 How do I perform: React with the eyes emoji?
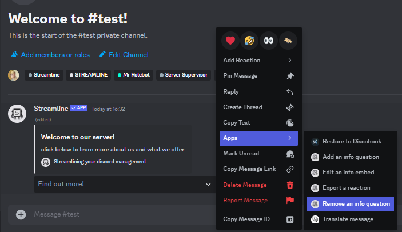point(269,41)
